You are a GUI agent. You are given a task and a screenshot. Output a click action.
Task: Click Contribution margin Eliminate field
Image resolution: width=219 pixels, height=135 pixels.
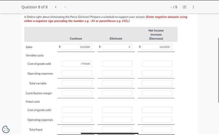(x=117, y=93)
